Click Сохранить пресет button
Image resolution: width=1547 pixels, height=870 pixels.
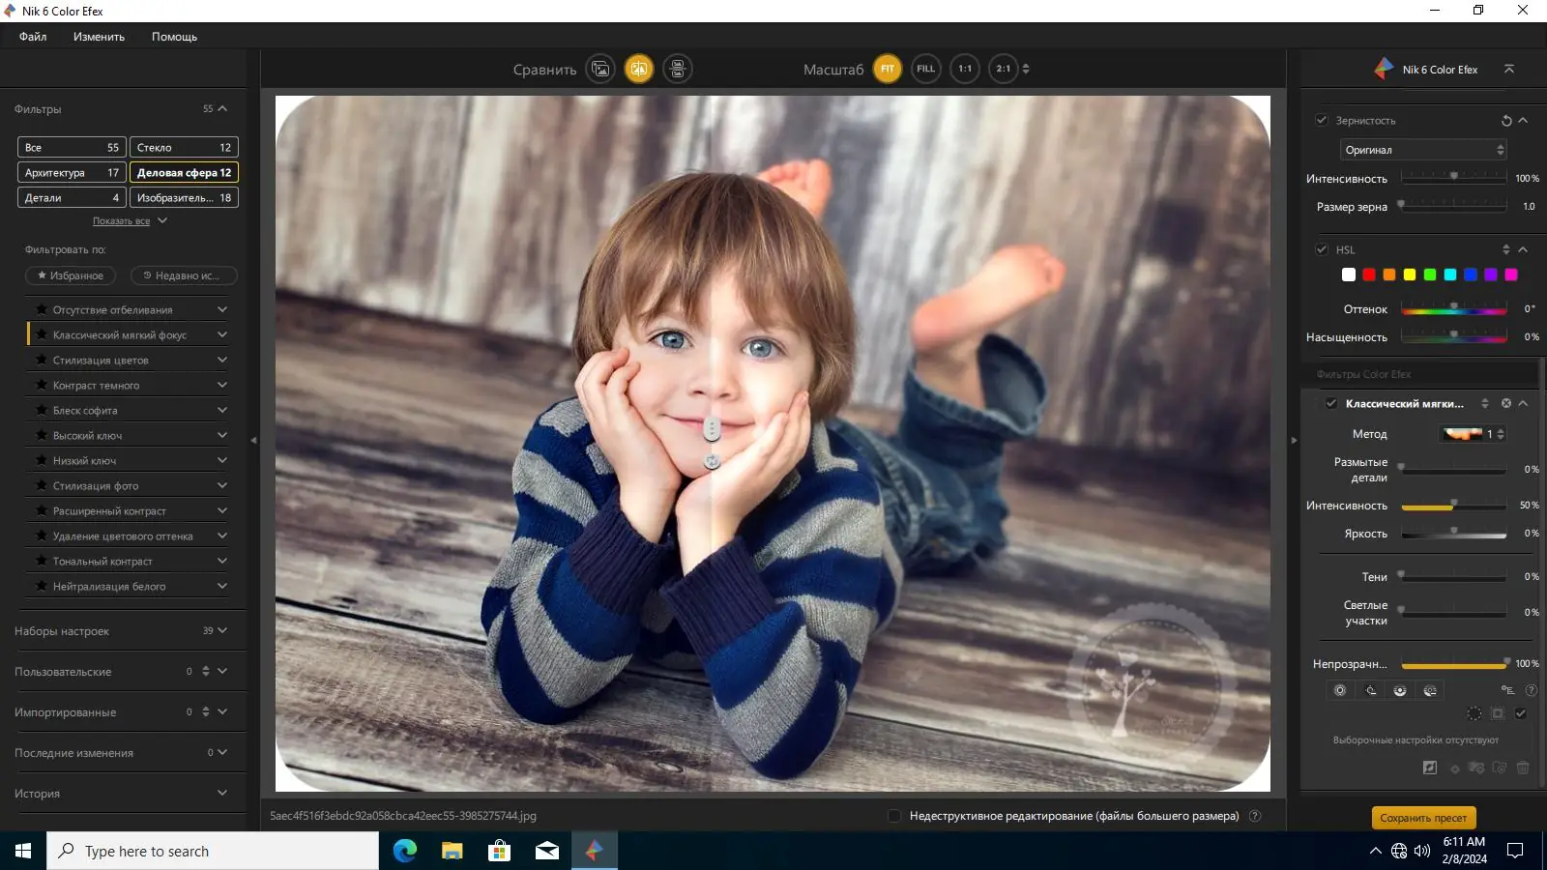[x=1423, y=818]
